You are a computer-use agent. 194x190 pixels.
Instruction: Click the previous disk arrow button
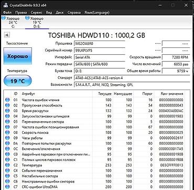[7, 35]
